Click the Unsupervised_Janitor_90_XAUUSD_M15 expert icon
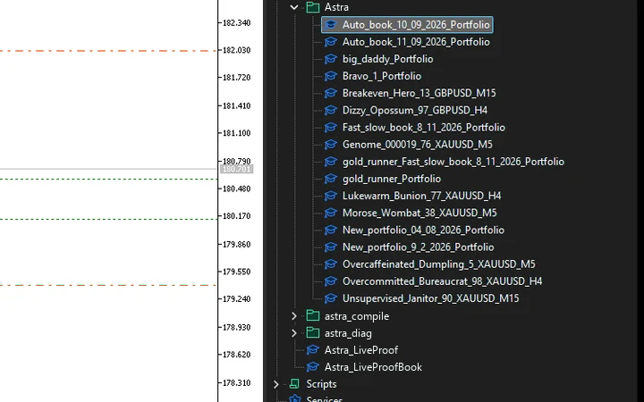This screenshot has width=644, height=402. (x=331, y=298)
